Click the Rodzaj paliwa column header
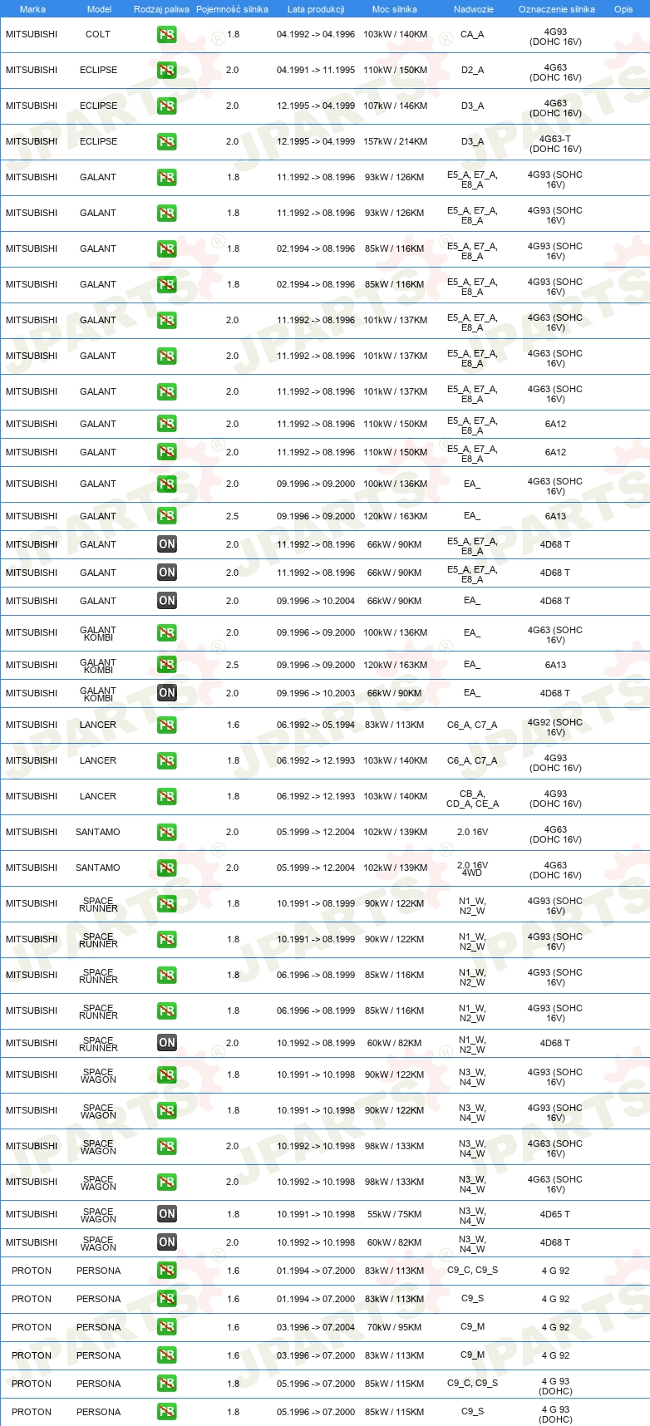650x1426 pixels. coord(161,9)
